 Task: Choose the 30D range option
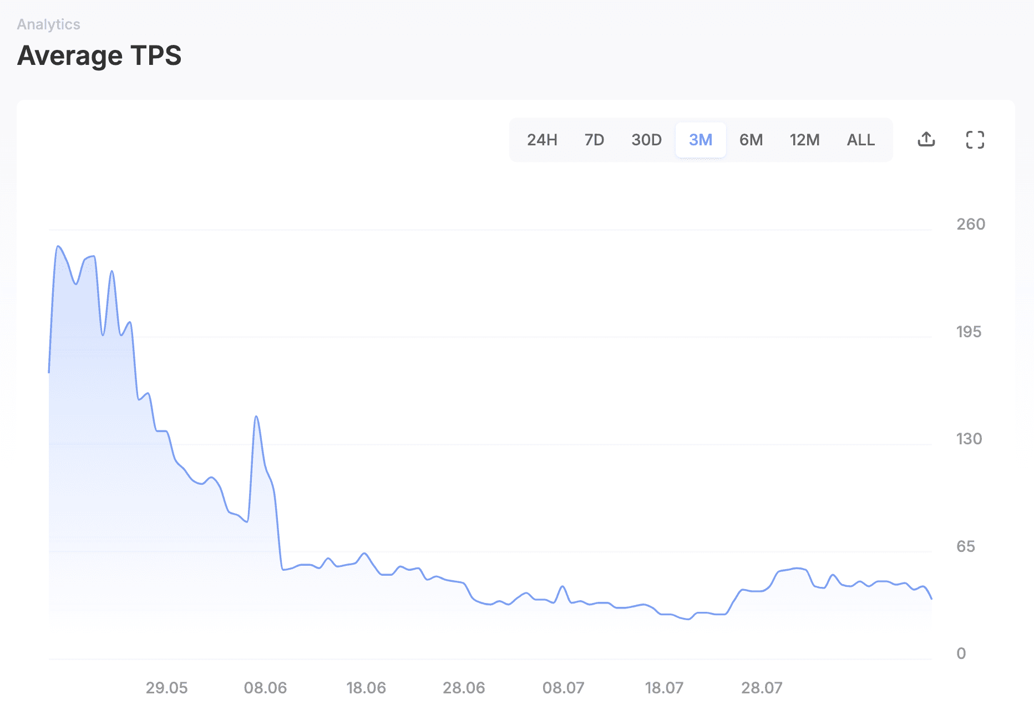(646, 140)
